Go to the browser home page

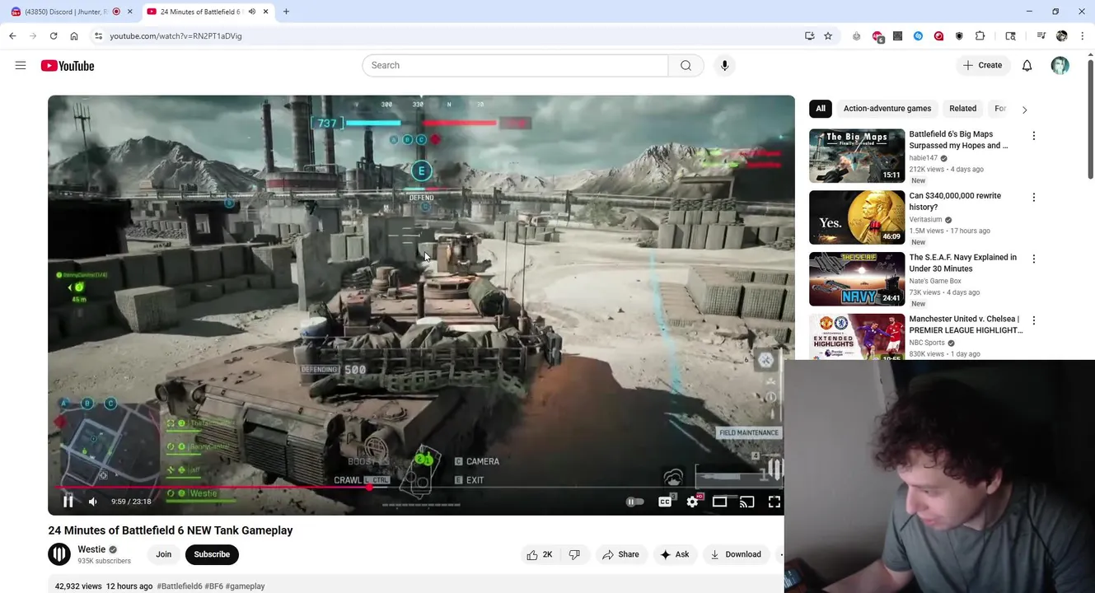coord(74,36)
